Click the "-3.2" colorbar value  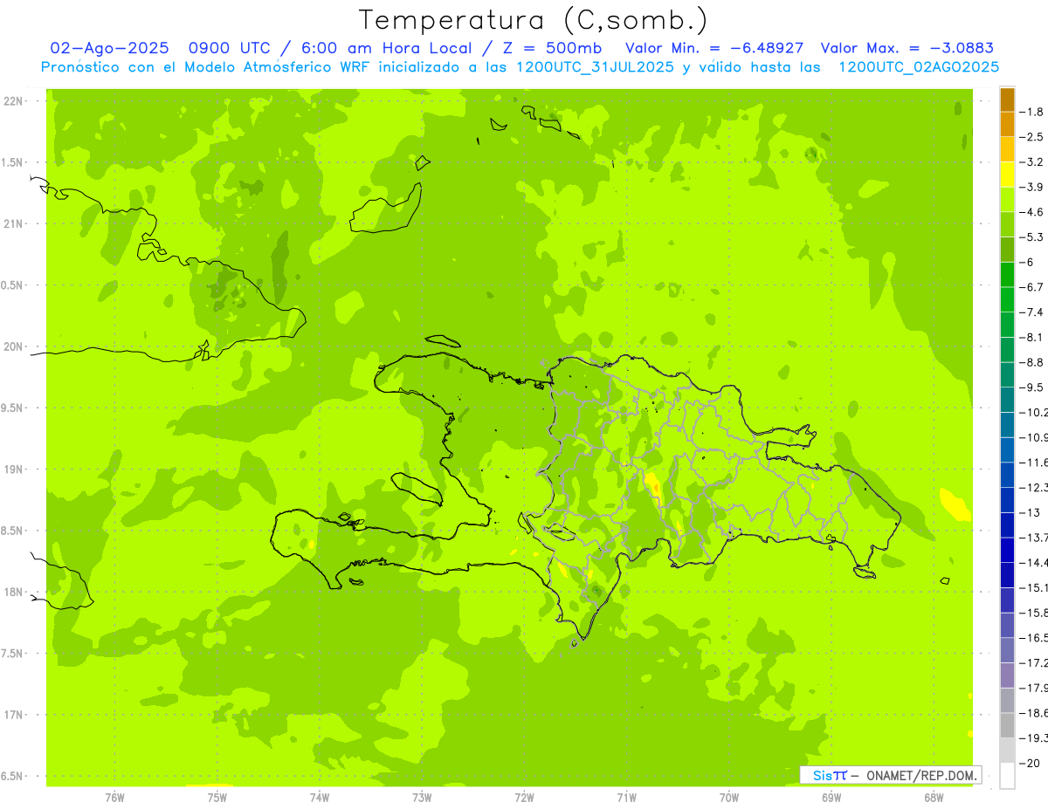point(1031,161)
